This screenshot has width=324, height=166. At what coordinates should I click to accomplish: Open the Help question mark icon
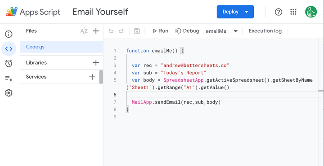279,12
